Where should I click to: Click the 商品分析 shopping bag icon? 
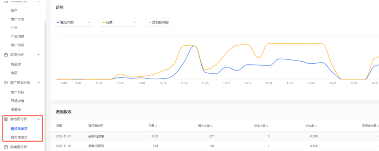point(6,55)
